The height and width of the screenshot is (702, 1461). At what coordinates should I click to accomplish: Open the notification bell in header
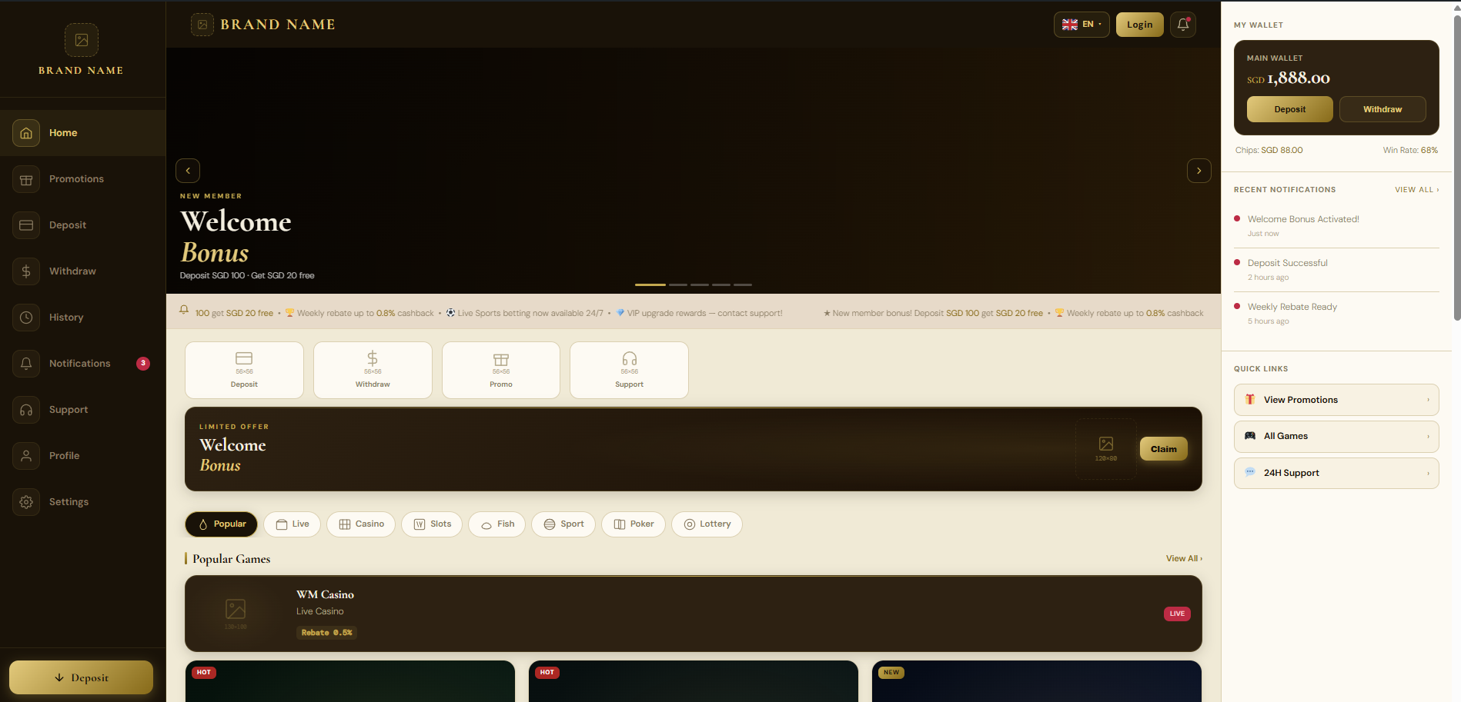[1183, 25]
